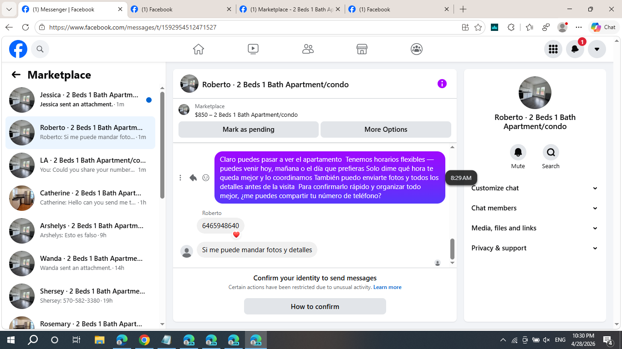This screenshot has height=349, width=622.
Task: React to the message with smiley icon
Action: click(206, 178)
